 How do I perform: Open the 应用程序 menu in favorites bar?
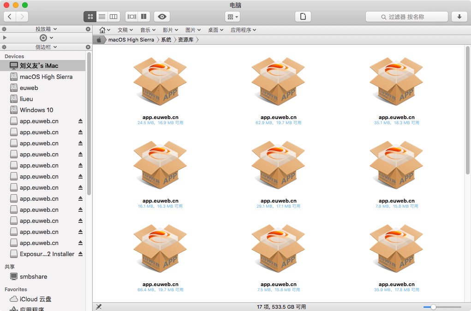click(x=243, y=30)
